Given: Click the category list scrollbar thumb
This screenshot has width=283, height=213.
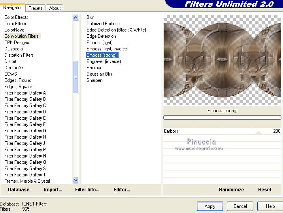Looking at the screenshot, I should (76, 77).
